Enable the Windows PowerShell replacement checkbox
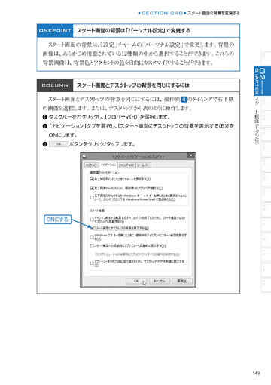Viewport: 271px width, 385px height. click(x=92, y=198)
